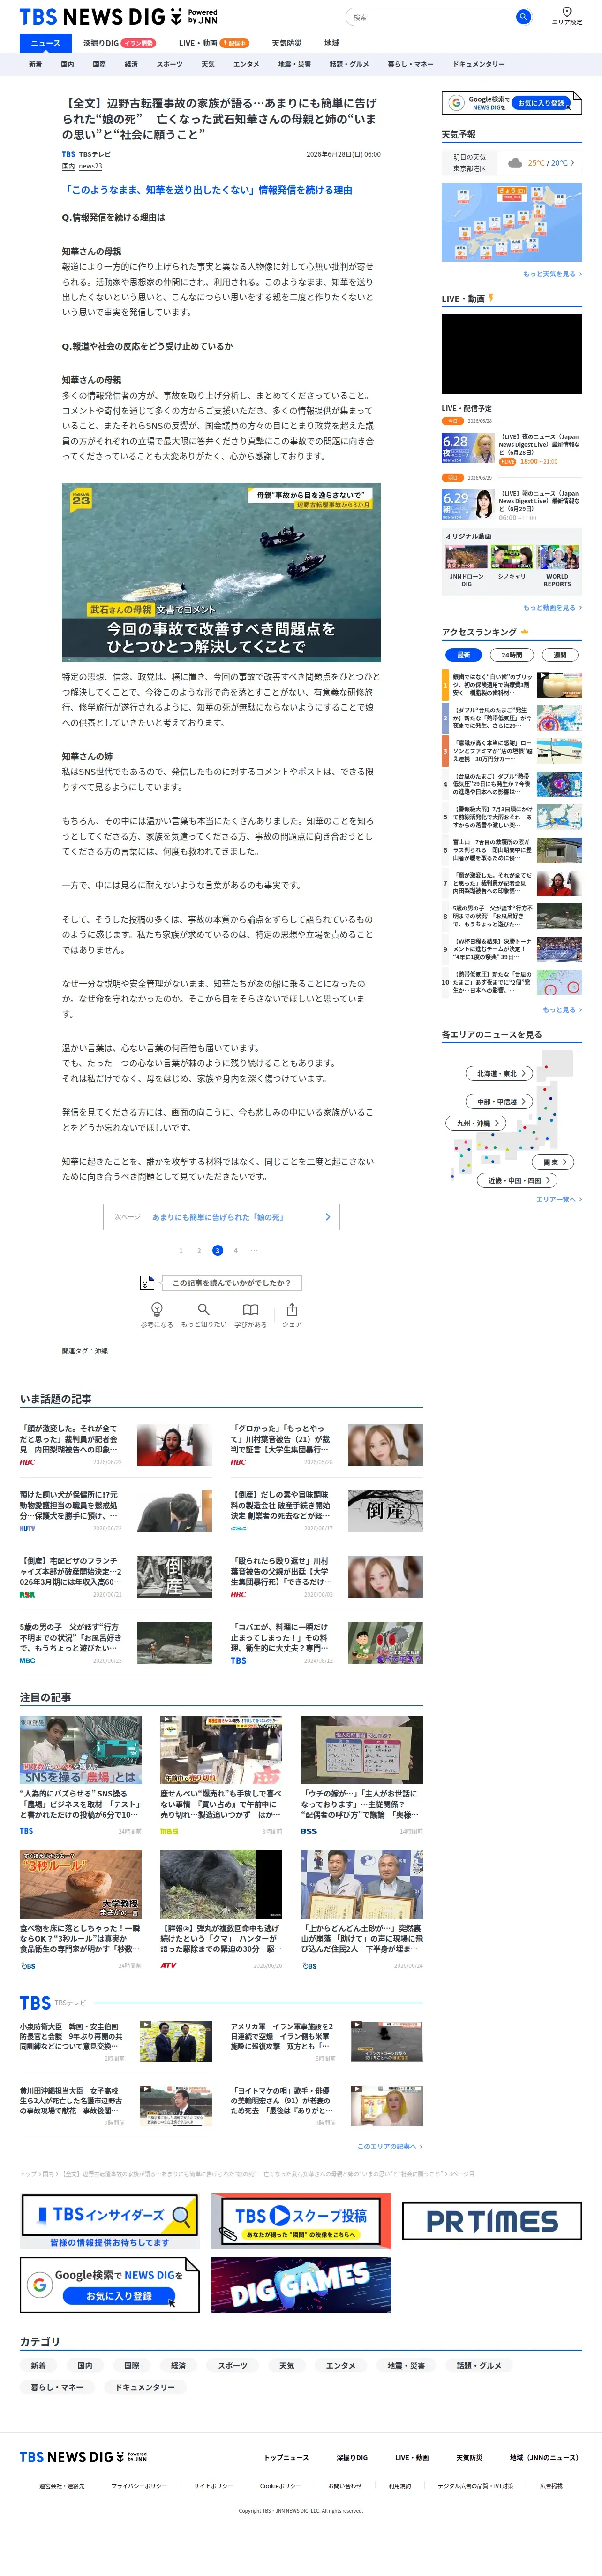Open the 天気防災 tab
Viewport: 602px width, 2576px height.
click(286, 43)
